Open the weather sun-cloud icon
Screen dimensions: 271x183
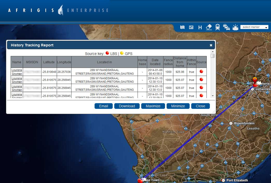pos(235,27)
